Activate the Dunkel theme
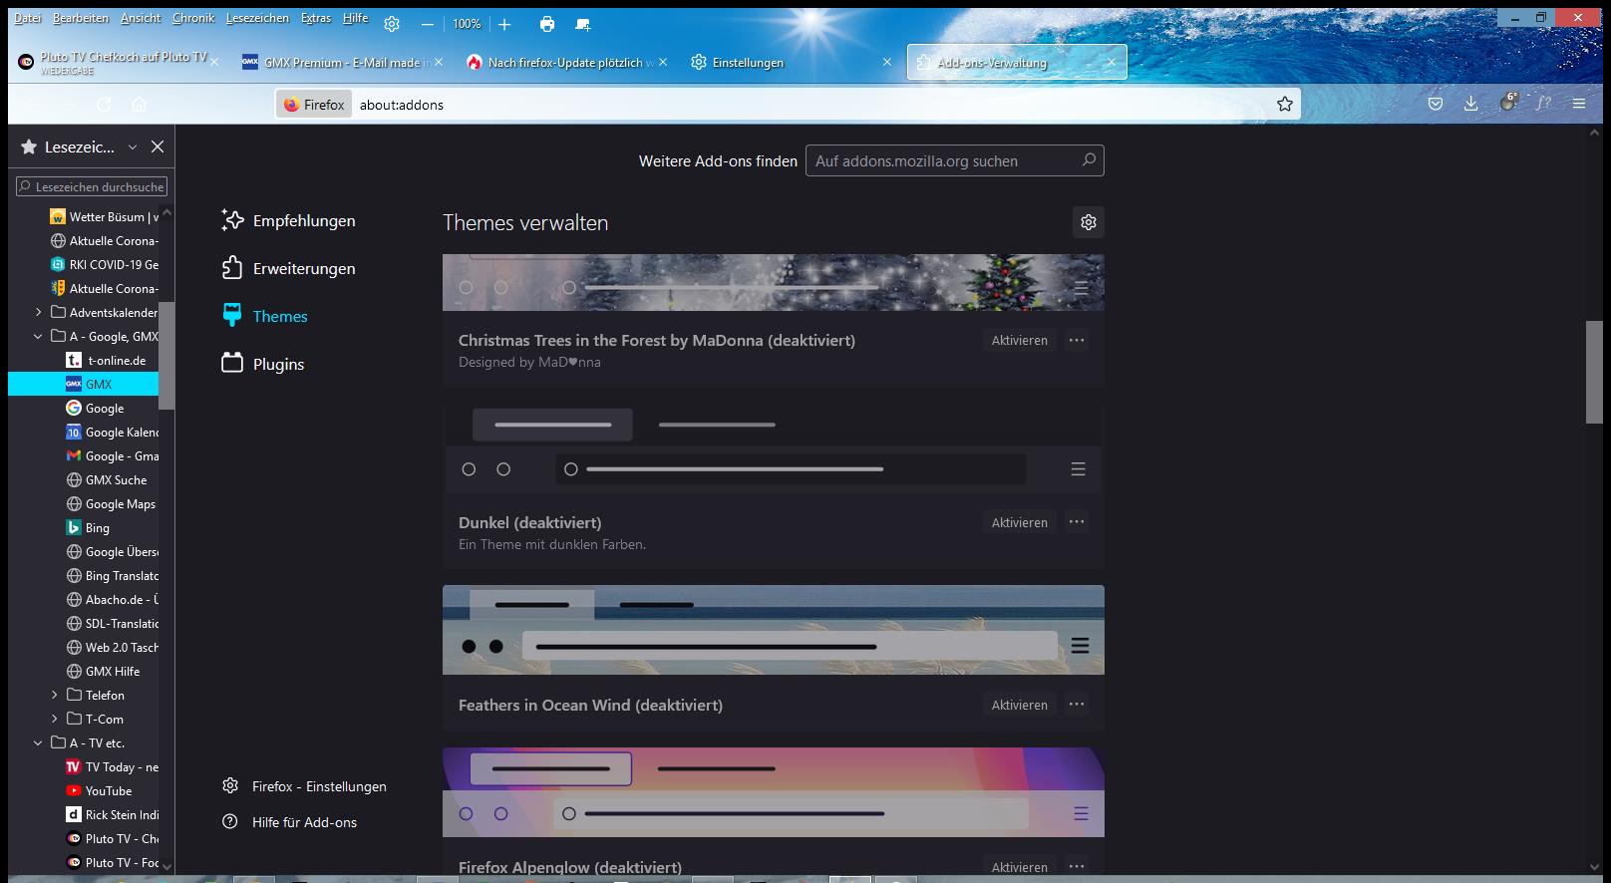 [1019, 522]
